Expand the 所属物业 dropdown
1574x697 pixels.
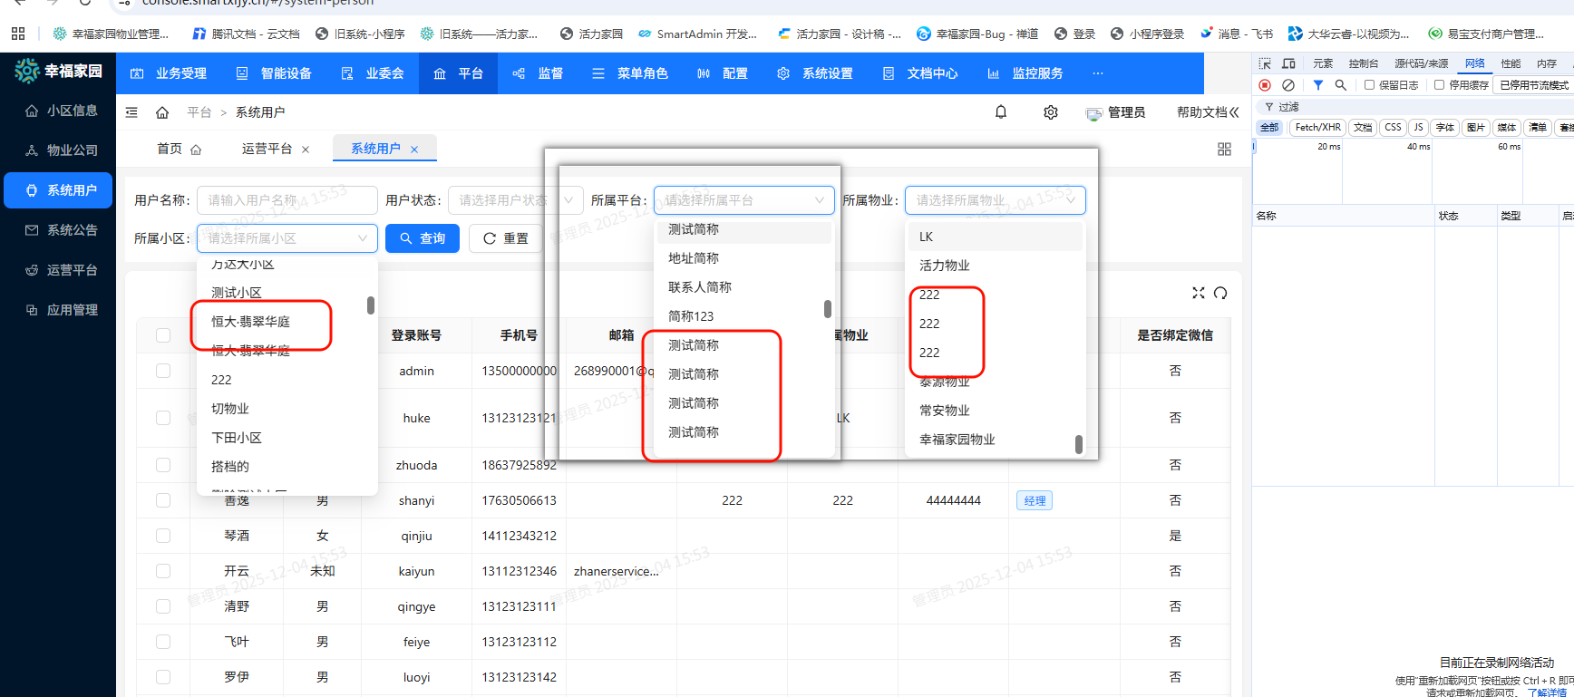point(995,200)
